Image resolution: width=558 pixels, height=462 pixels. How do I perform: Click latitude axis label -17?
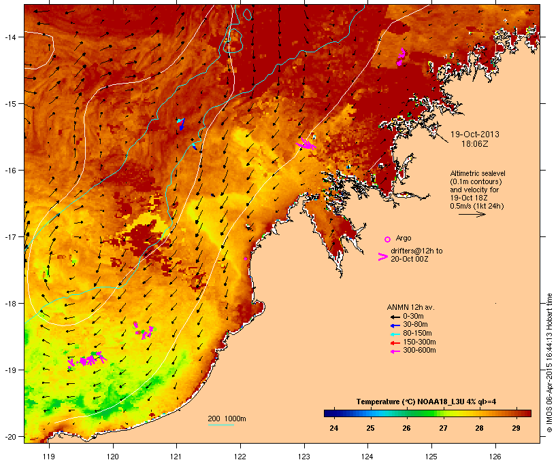point(10,236)
